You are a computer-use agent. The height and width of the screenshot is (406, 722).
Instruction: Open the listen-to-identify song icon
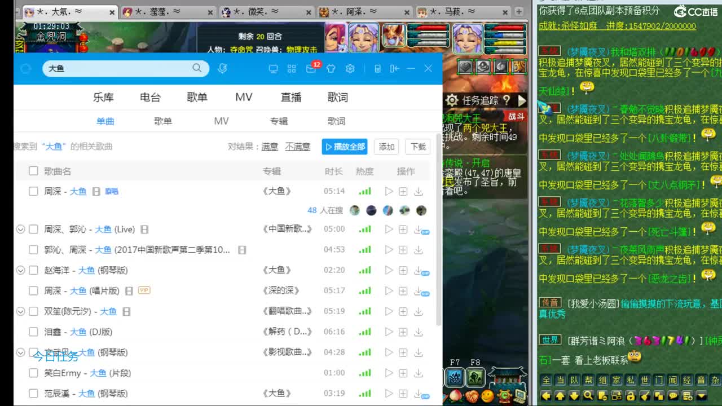pos(223,68)
